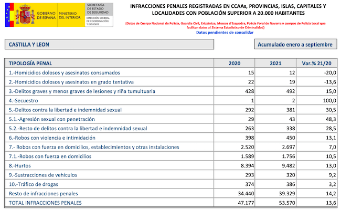This screenshot has width=341, height=210.
Task: Click the 8.-Hurtos row label
Action: (x=22, y=165)
